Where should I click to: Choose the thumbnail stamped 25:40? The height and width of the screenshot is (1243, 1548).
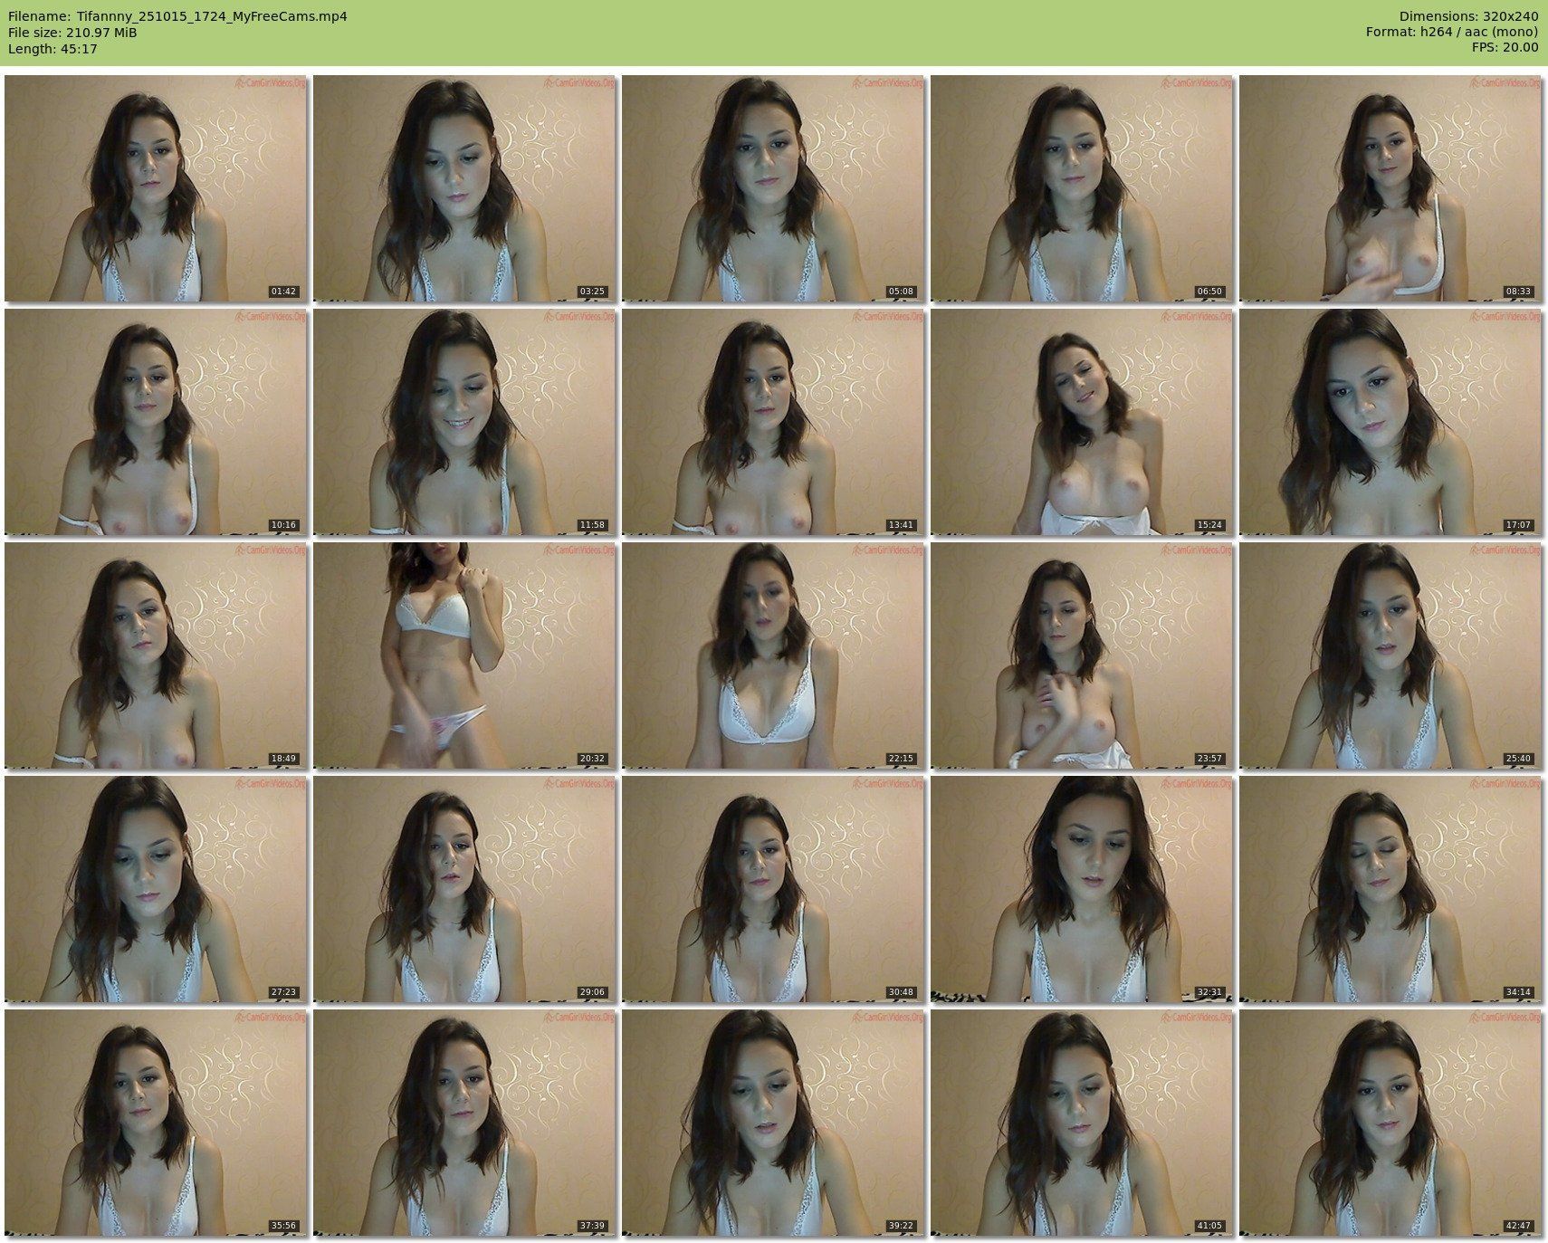(x=1390, y=655)
